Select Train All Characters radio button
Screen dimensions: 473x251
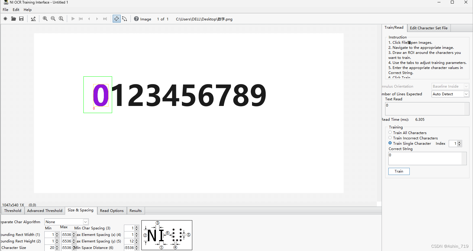[390, 132]
